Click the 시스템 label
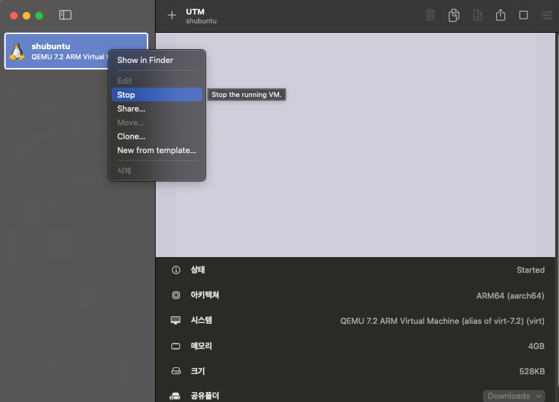The height and width of the screenshot is (402, 559). [202, 320]
